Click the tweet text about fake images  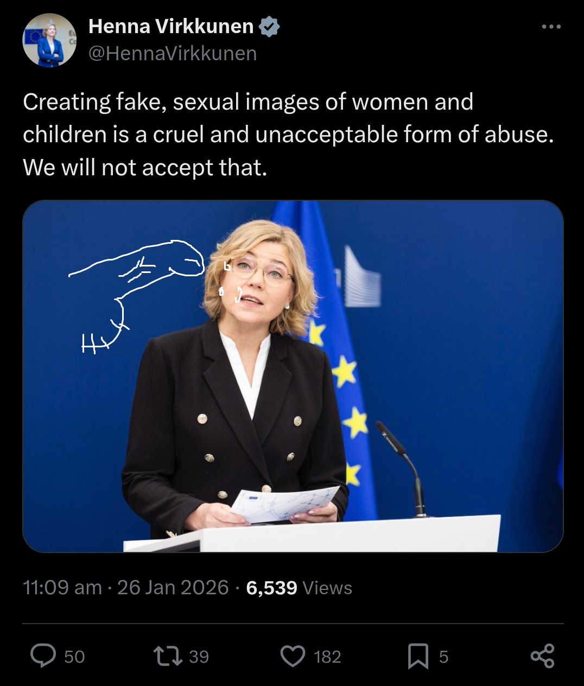[288, 135]
